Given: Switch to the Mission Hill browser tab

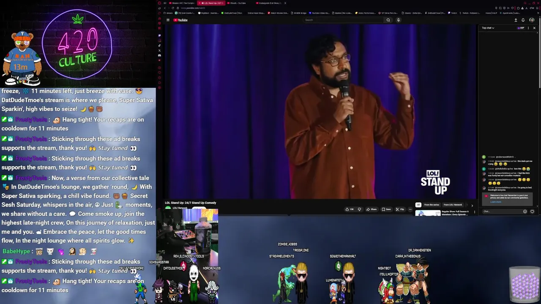Looking at the screenshot, I should [x=182, y=3].
